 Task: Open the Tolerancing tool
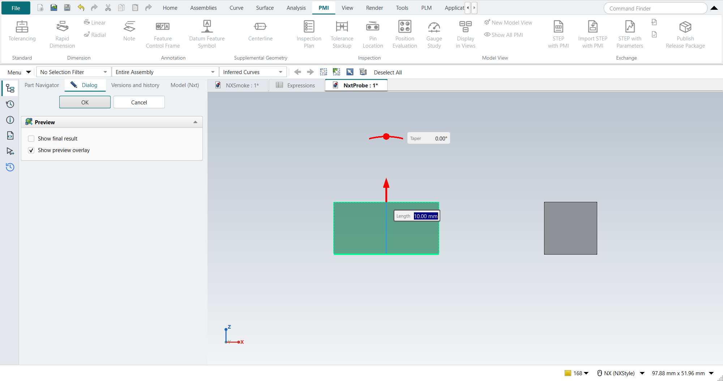click(x=22, y=31)
